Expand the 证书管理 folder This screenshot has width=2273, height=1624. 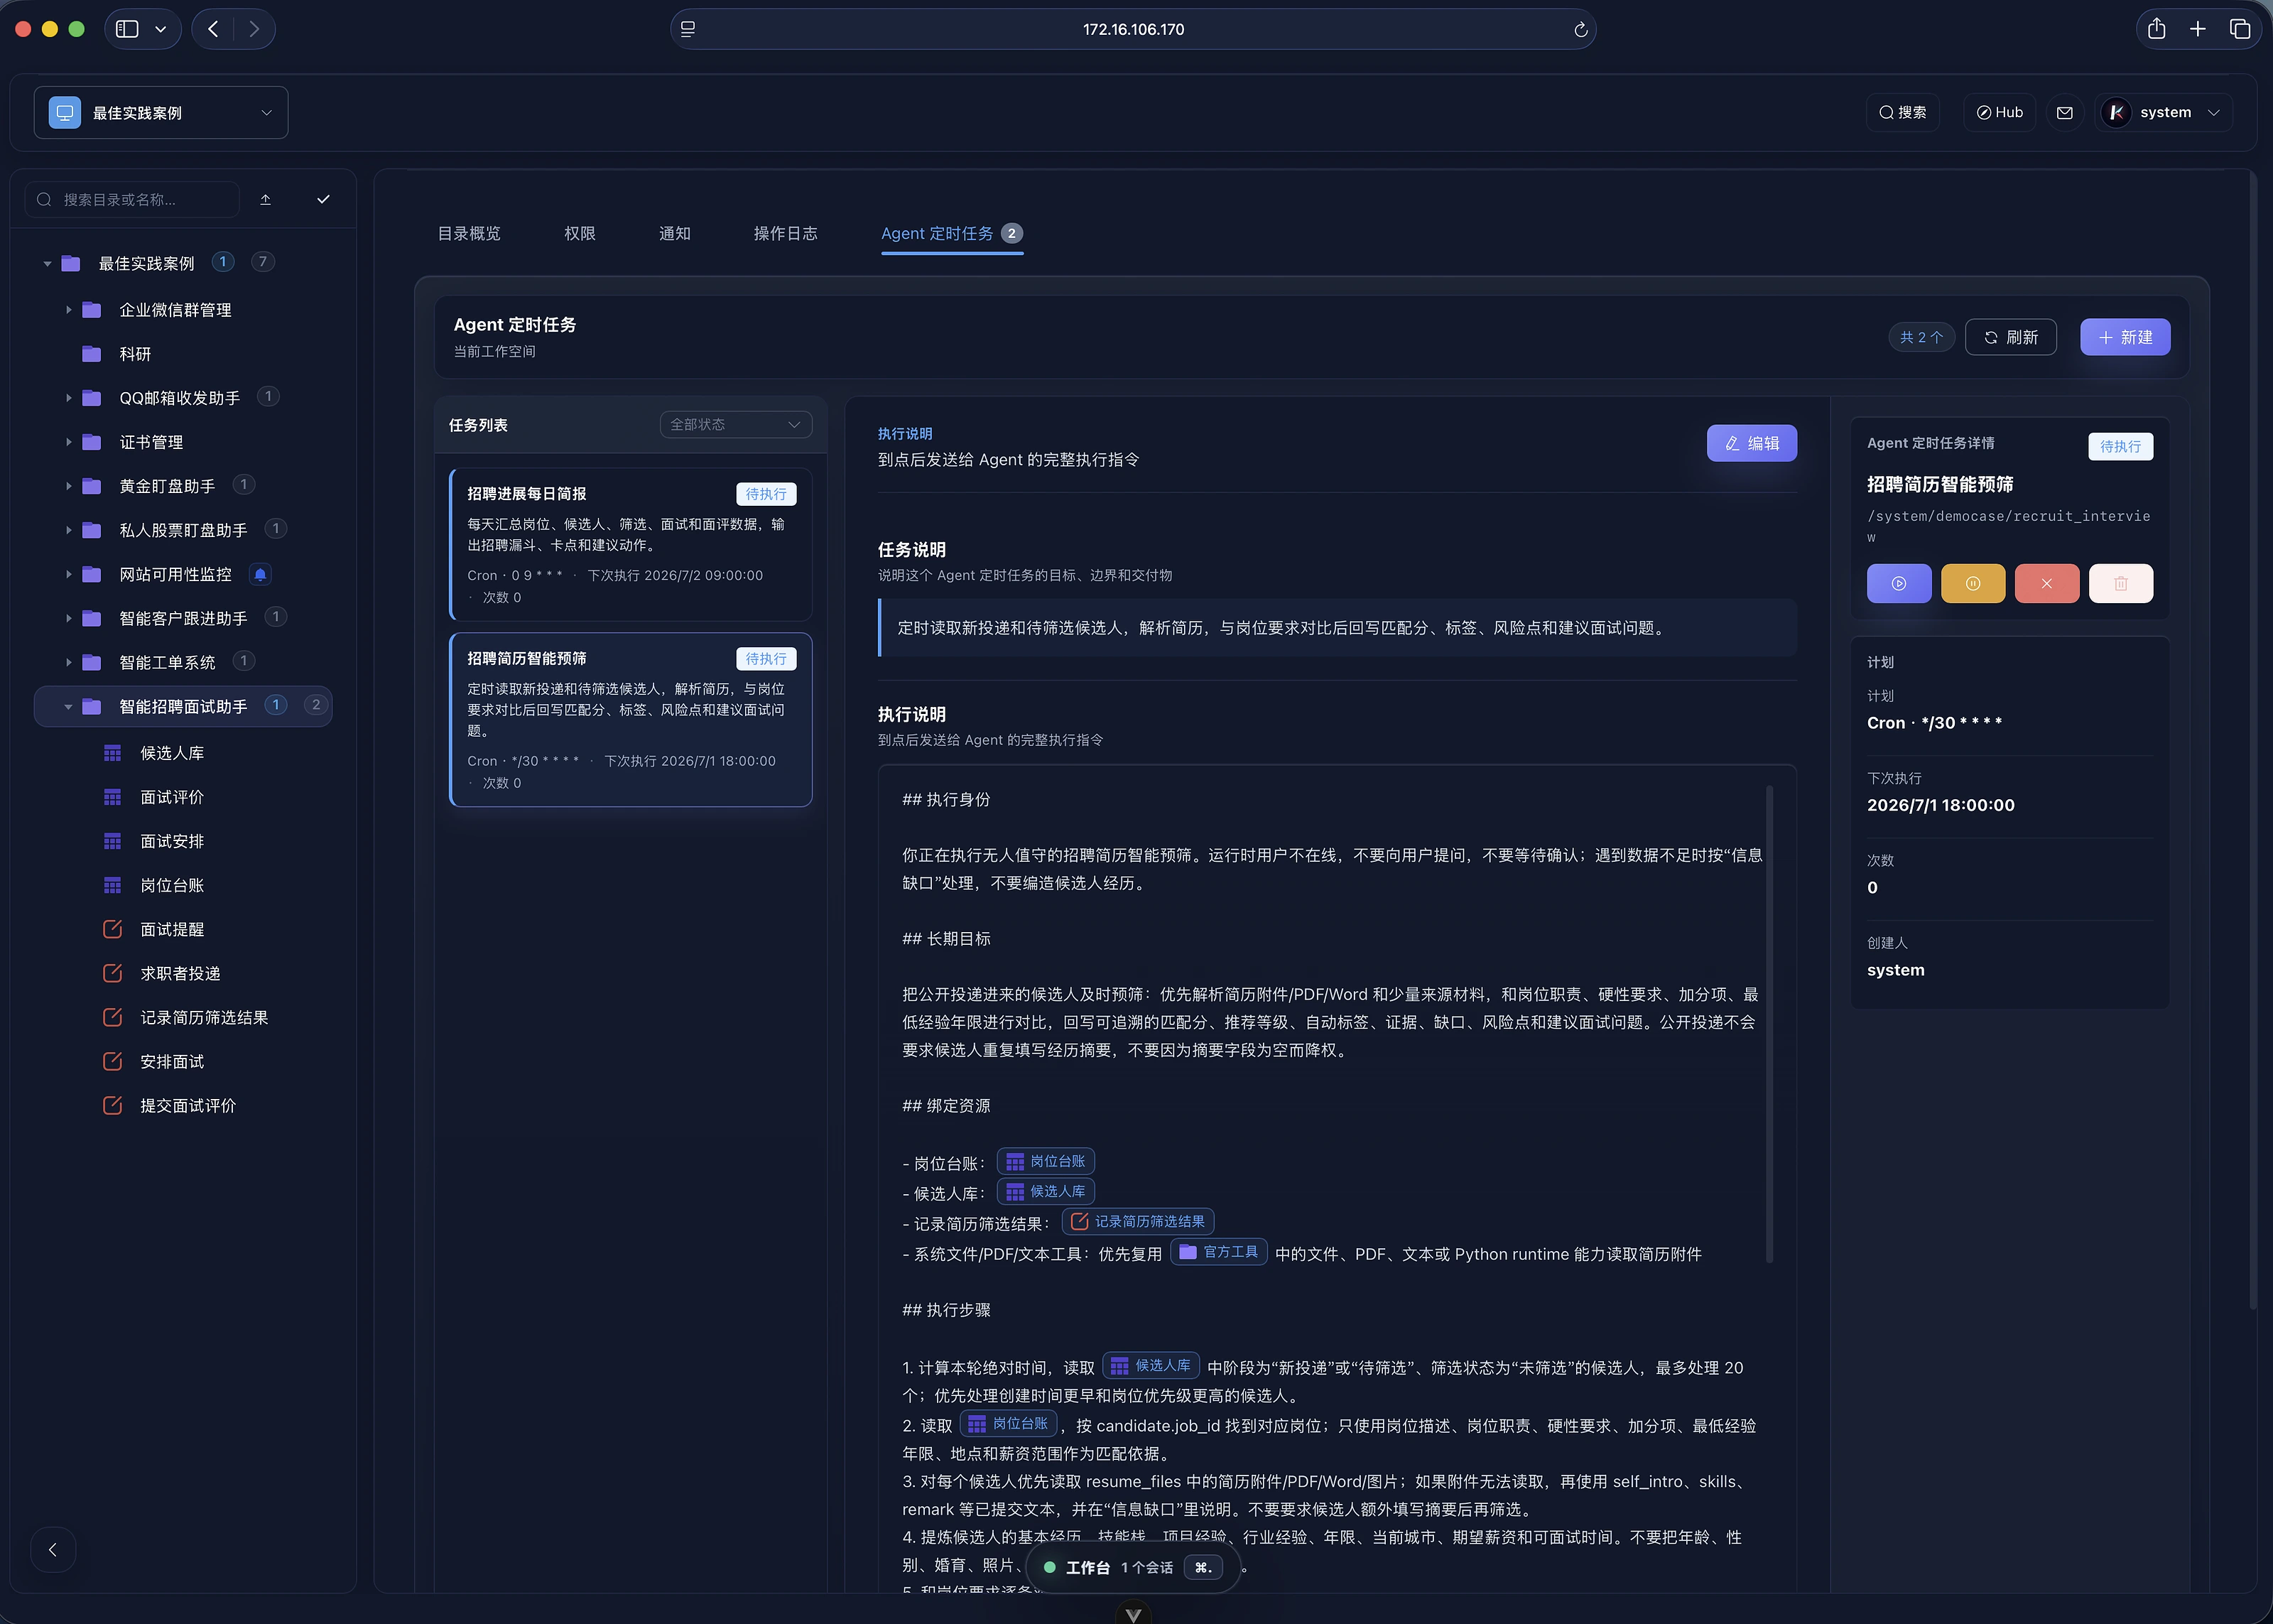pyautogui.click(x=68, y=442)
